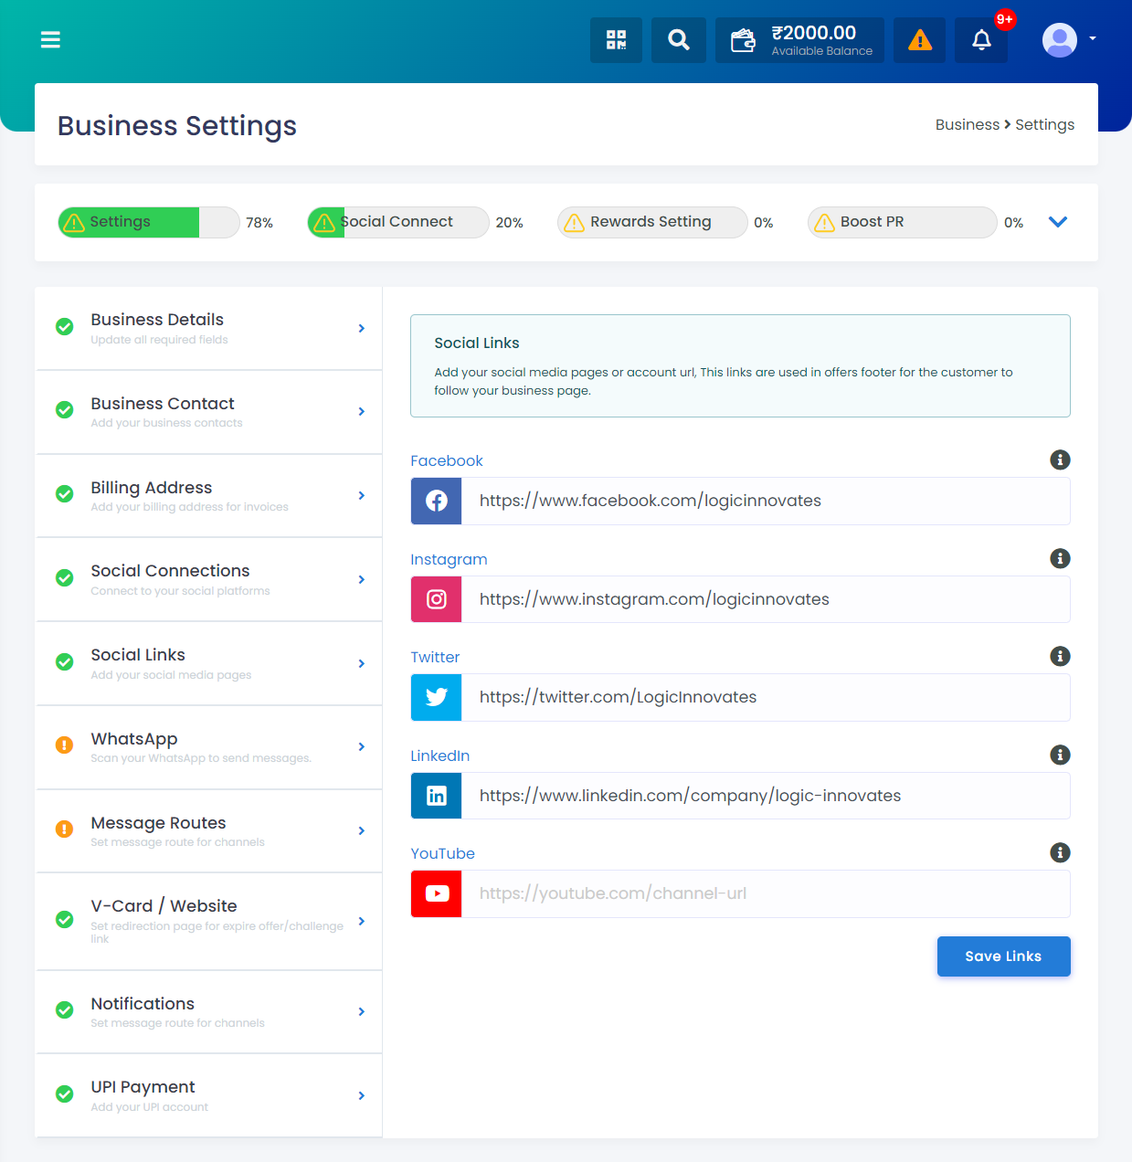
Task: Click the search magnifier icon
Action: (x=679, y=40)
